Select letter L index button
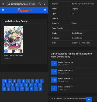 tap(17, 85)
